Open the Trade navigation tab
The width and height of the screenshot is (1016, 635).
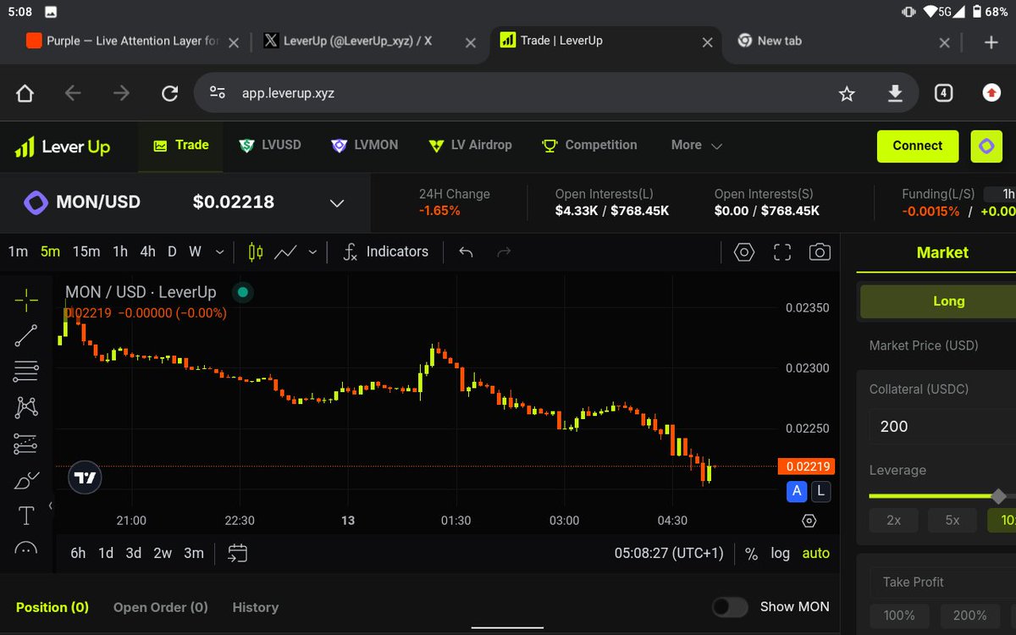coord(180,146)
